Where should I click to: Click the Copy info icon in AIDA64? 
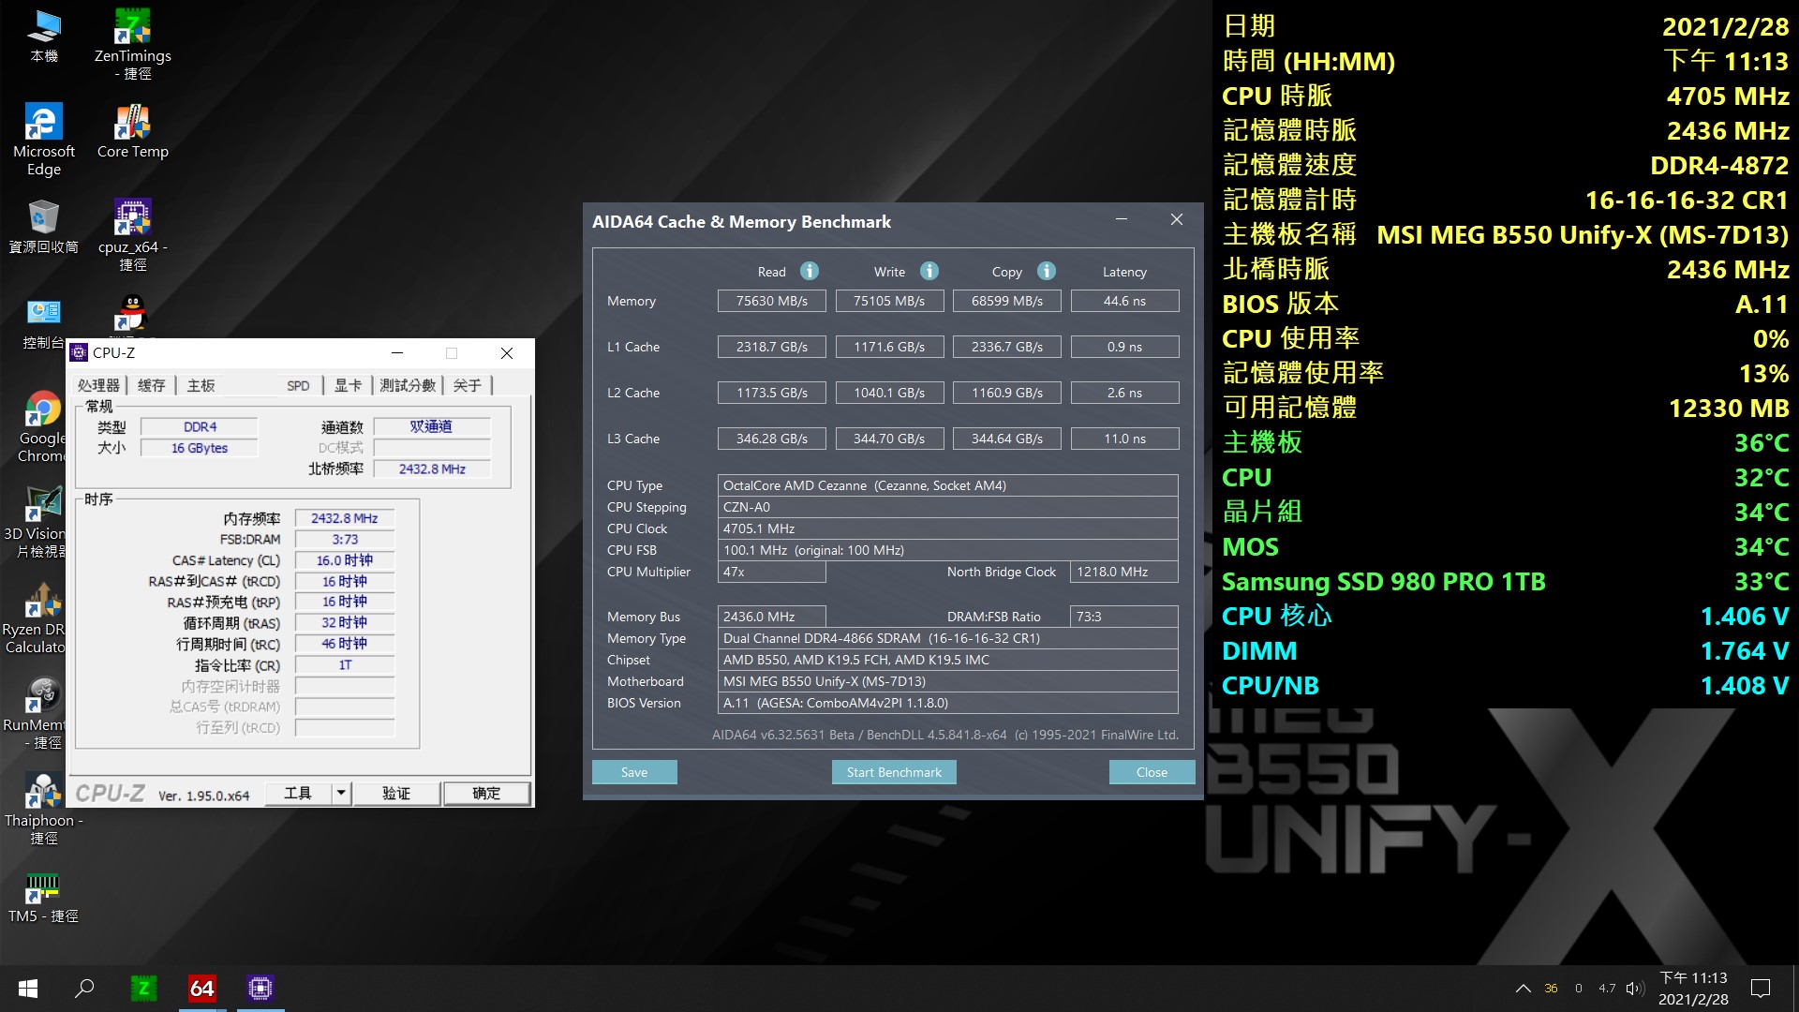[x=1047, y=271]
